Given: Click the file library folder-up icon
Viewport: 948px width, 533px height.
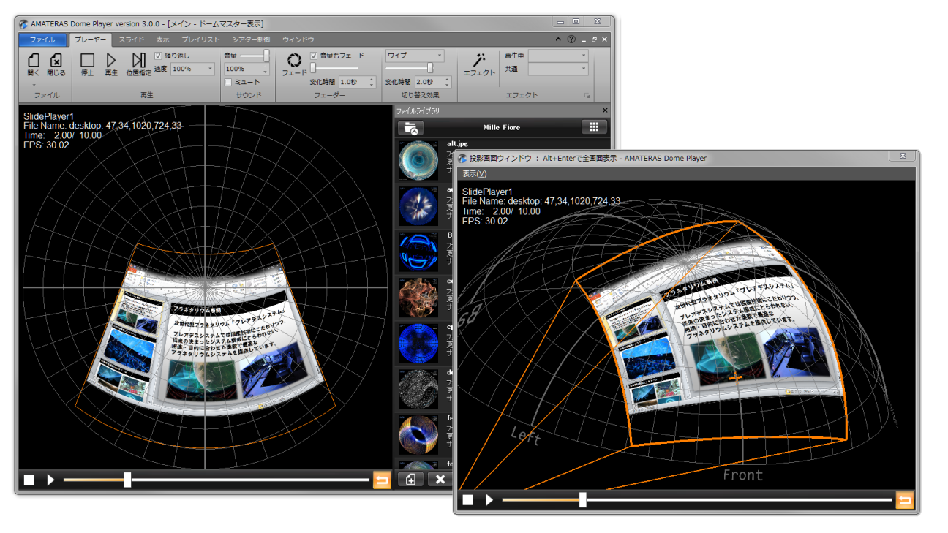Looking at the screenshot, I should click(410, 127).
